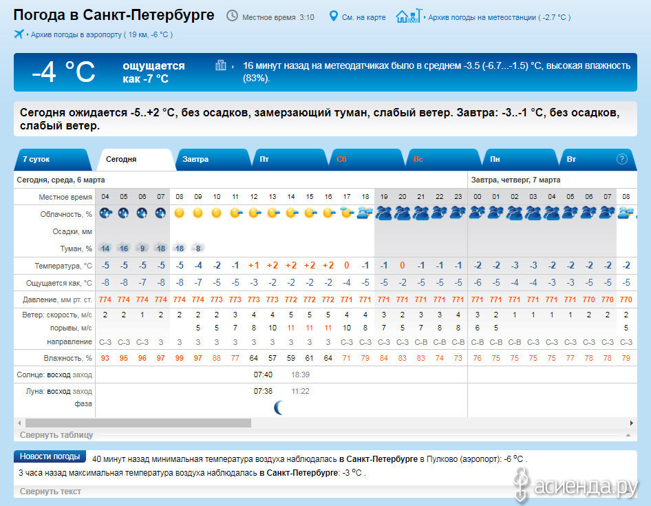Click the moonrise time 07:38

point(263,391)
